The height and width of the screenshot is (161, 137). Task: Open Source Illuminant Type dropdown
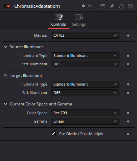[85, 56]
